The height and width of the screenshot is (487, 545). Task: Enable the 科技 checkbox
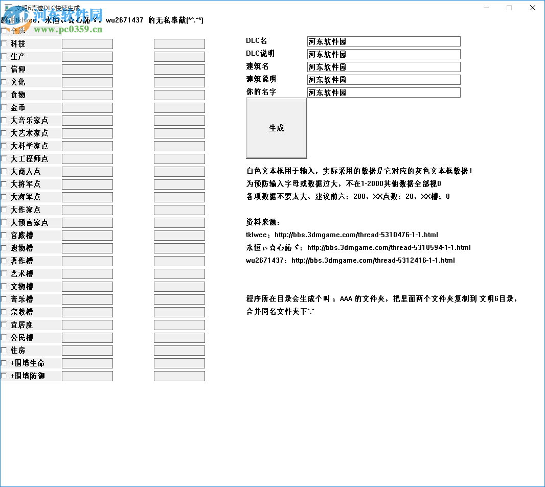click(5, 43)
